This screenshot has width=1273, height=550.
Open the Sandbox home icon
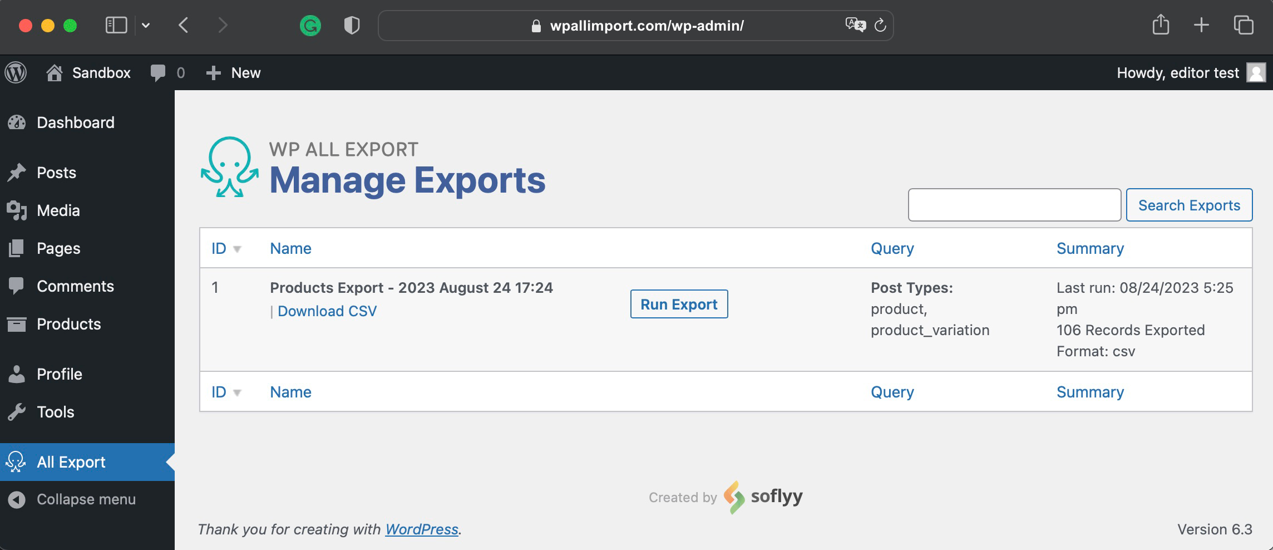point(54,73)
